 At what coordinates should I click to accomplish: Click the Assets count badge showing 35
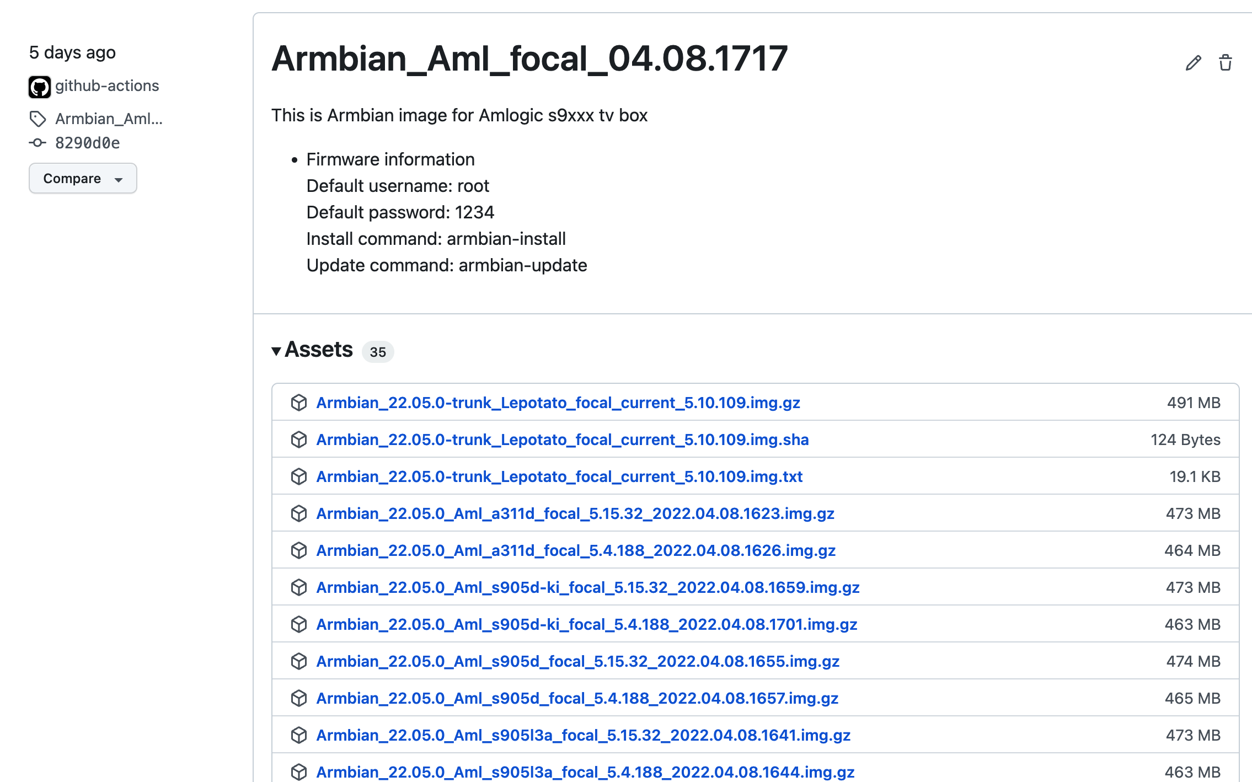click(377, 351)
